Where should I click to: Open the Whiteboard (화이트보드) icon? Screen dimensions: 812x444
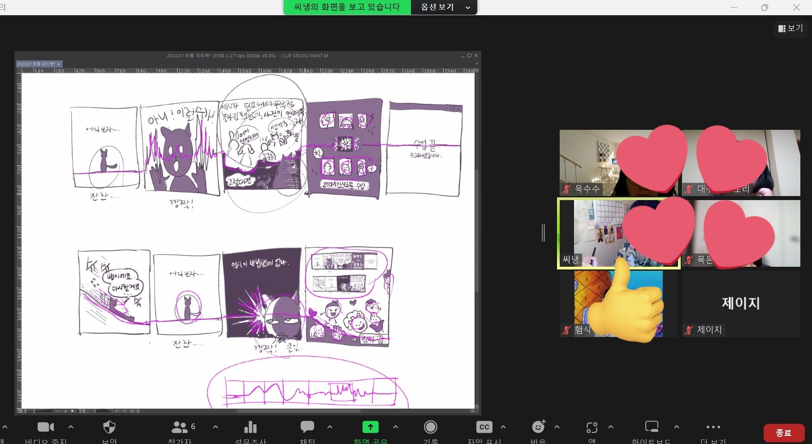click(x=652, y=427)
